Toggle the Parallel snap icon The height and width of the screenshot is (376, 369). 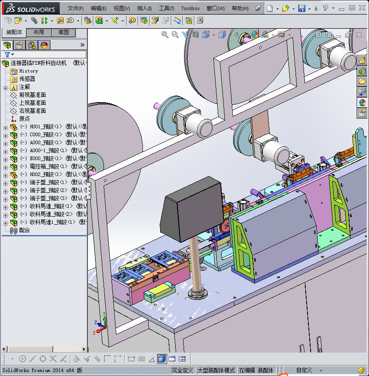97,359
